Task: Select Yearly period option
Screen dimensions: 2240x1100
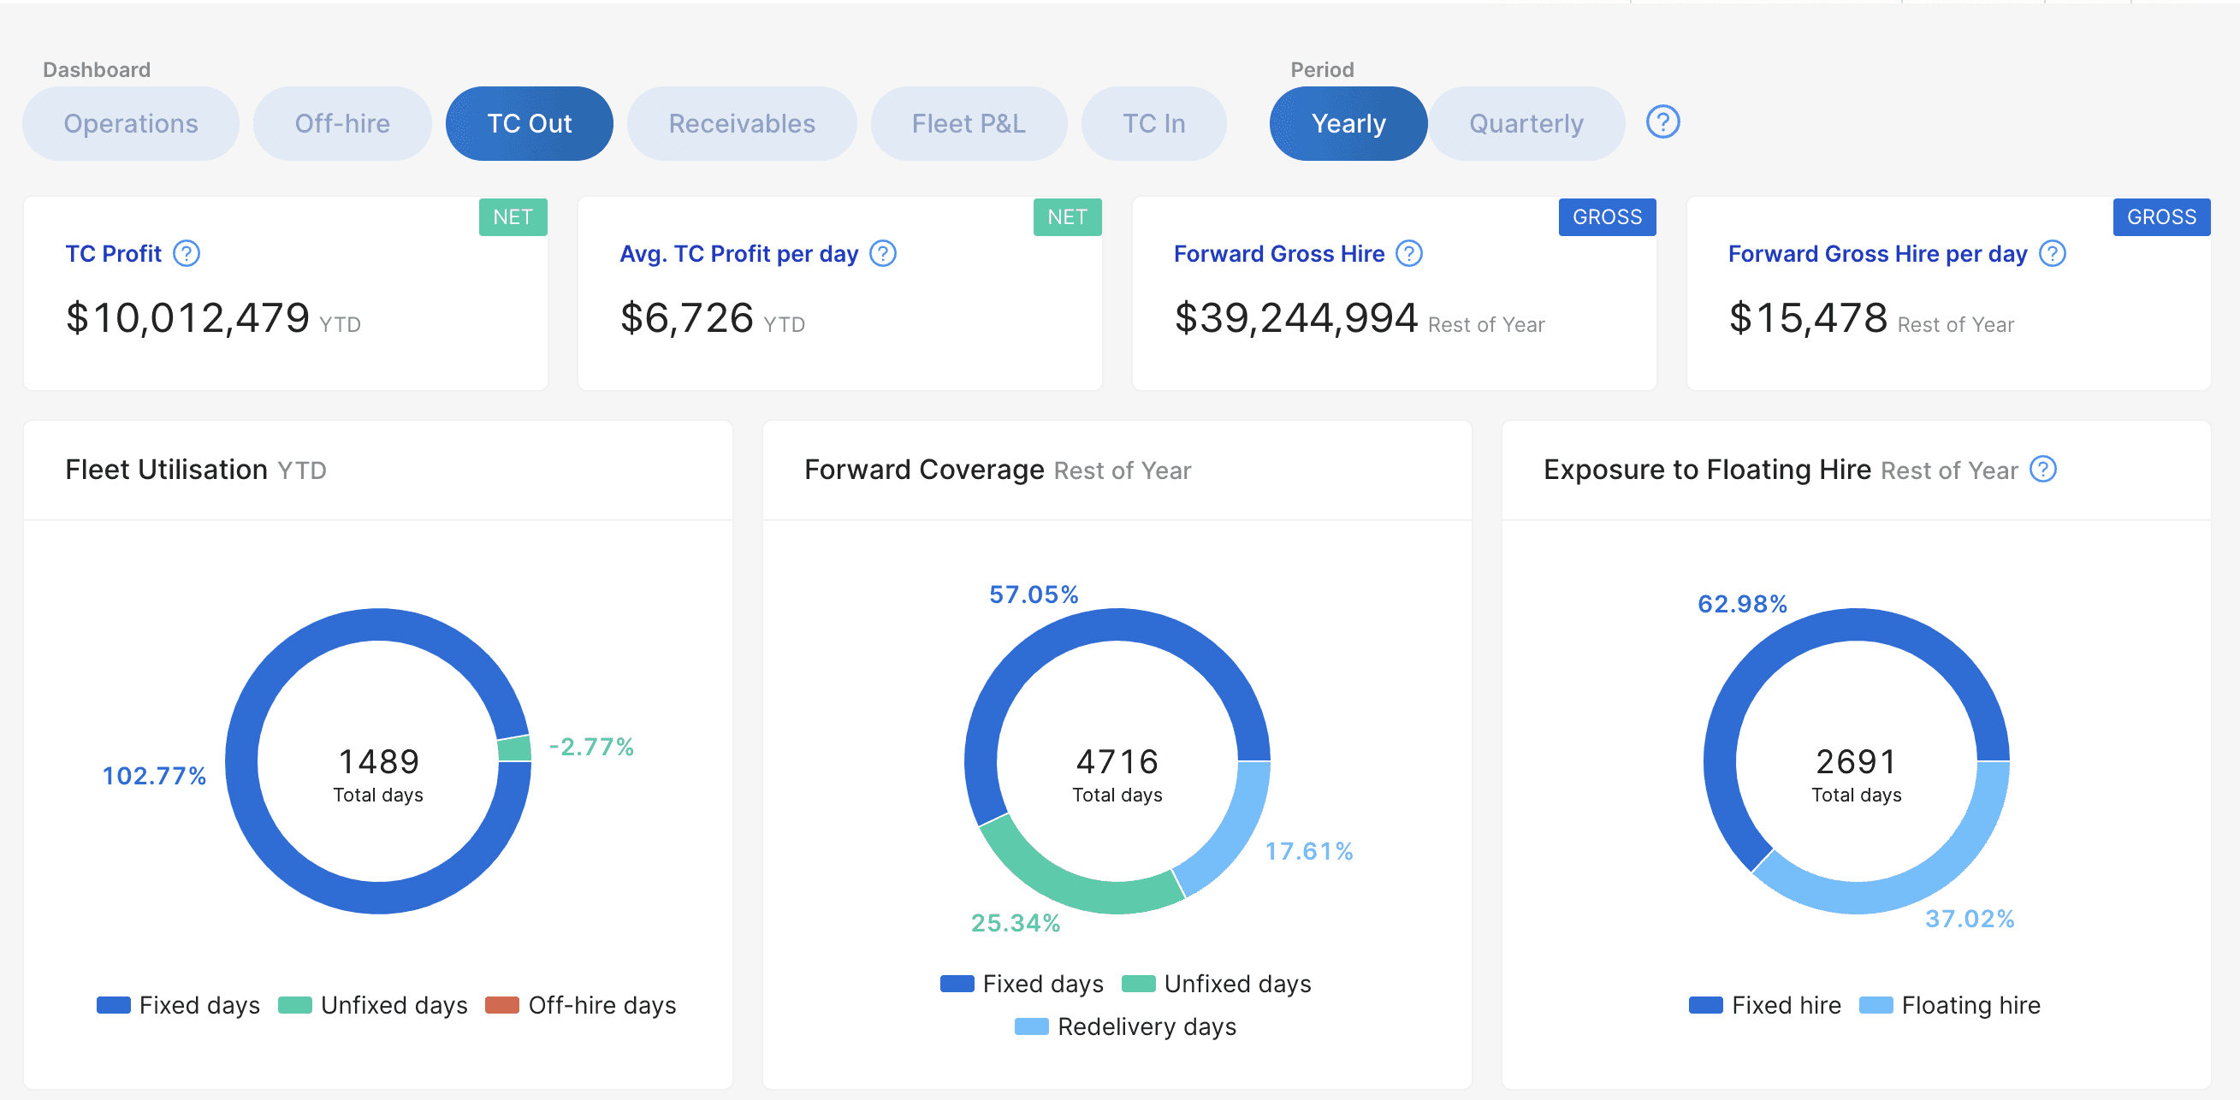Action: pos(1348,123)
